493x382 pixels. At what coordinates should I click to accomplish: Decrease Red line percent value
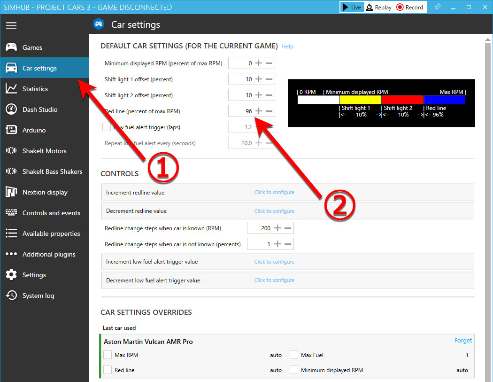pyautogui.click(x=269, y=111)
